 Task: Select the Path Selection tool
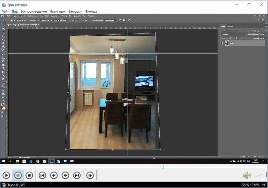pyautogui.click(x=3, y=86)
